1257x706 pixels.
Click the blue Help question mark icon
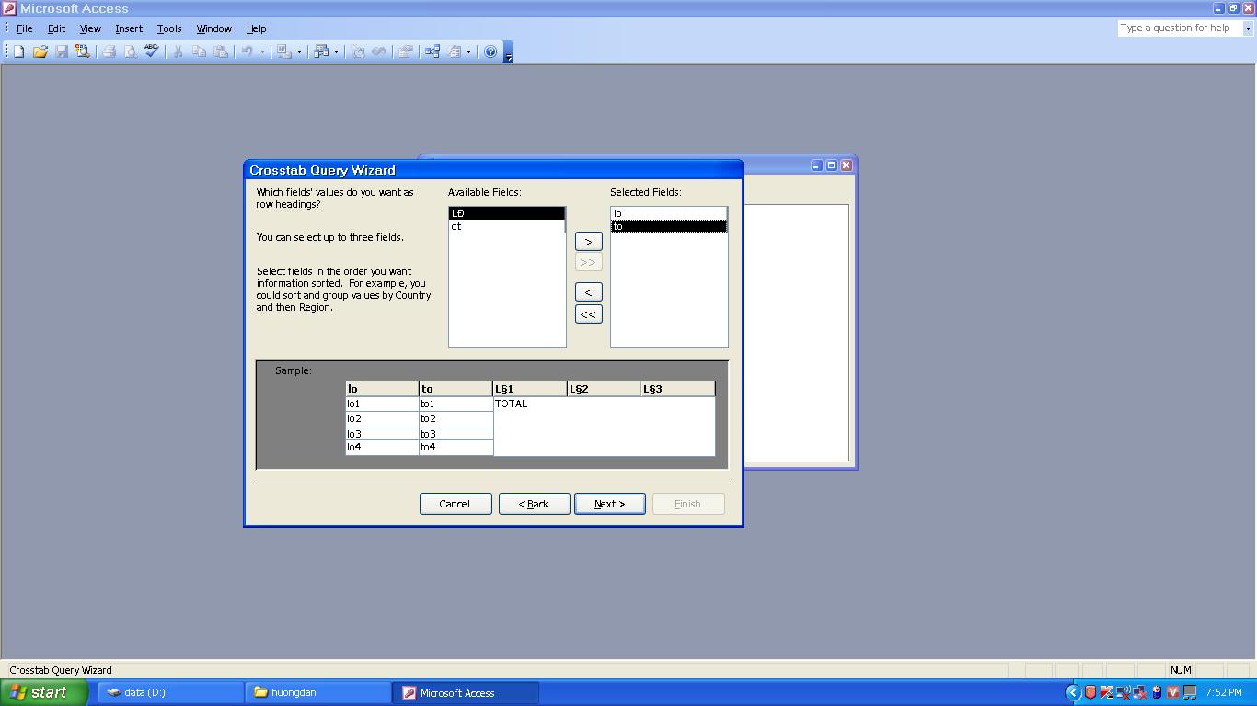point(490,51)
